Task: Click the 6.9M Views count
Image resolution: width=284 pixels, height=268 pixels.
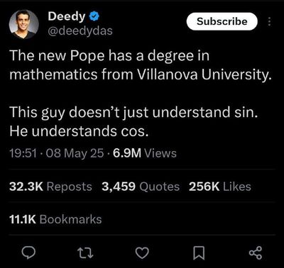Action: (145, 153)
